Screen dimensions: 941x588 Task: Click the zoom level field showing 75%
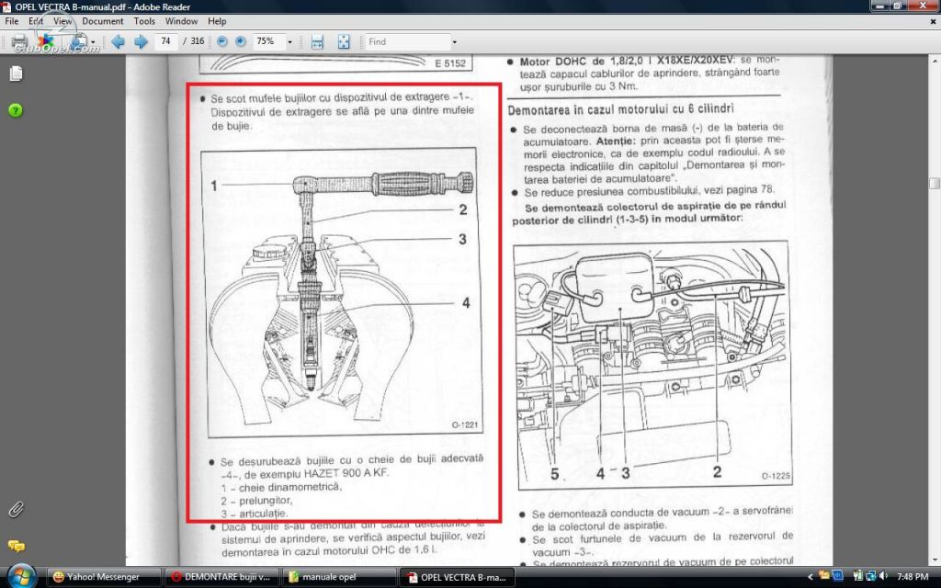click(x=268, y=41)
